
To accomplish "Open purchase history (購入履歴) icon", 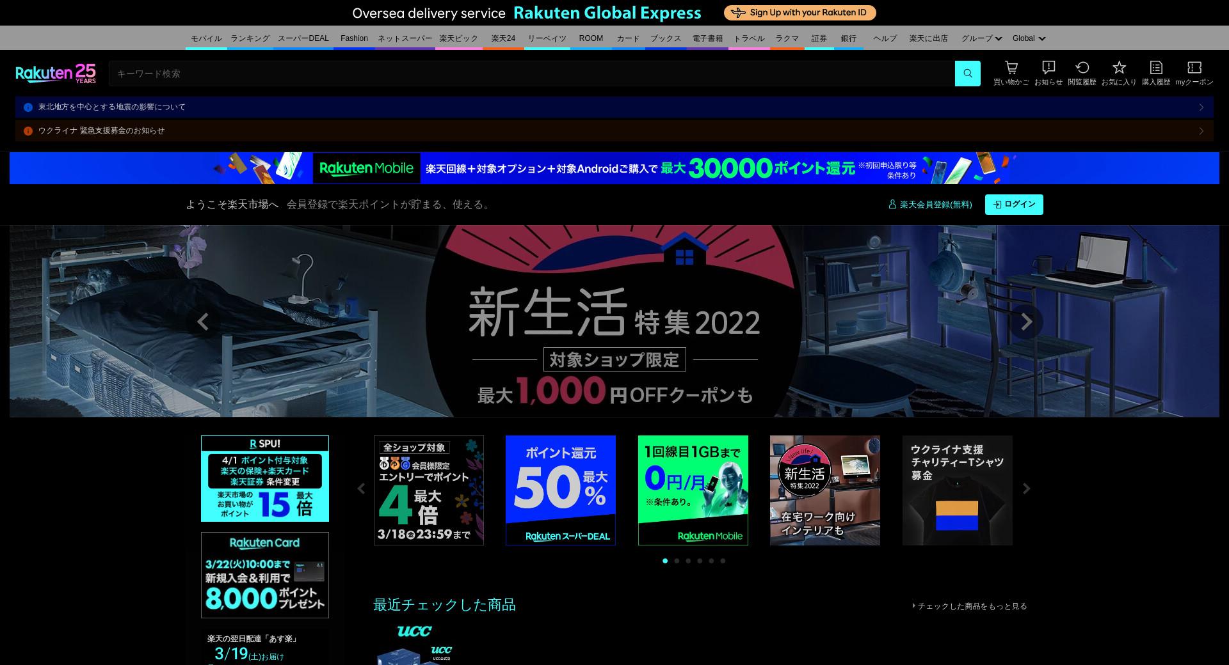I will pyautogui.click(x=1156, y=73).
